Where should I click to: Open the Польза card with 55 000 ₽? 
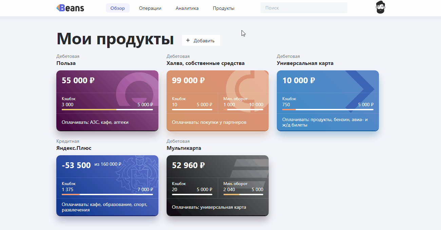click(107, 100)
